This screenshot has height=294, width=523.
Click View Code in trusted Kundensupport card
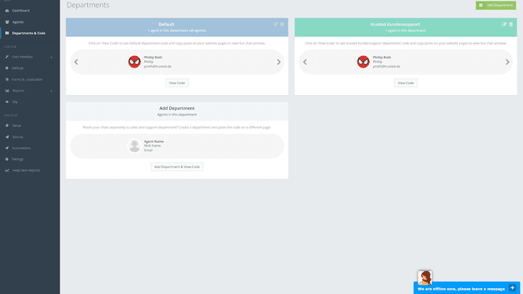(x=405, y=83)
